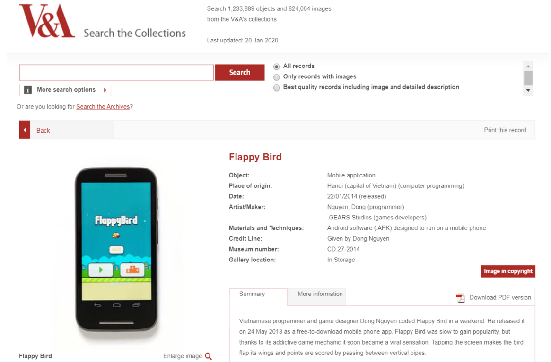Click the info icon beside More search options
The width and height of the screenshot is (551, 362).
tap(28, 90)
